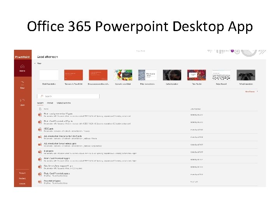Switch to the Shared with Me tab
The height and width of the screenshot is (210, 280).
(x=63, y=103)
